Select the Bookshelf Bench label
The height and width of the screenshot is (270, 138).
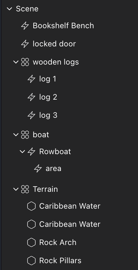click(63, 26)
